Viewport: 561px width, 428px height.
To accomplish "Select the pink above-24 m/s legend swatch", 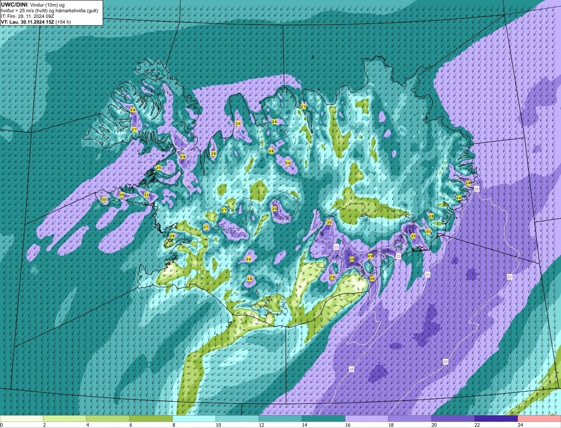I will 540,418.
